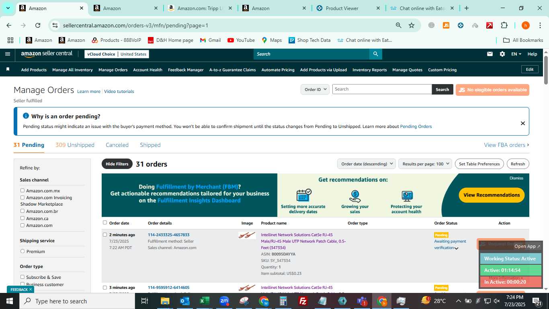Image resolution: width=549 pixels, height=309 pixels.
Task: Open File Explorer from the taskbar
Action: pyautogui.click(x=165, y=301)
